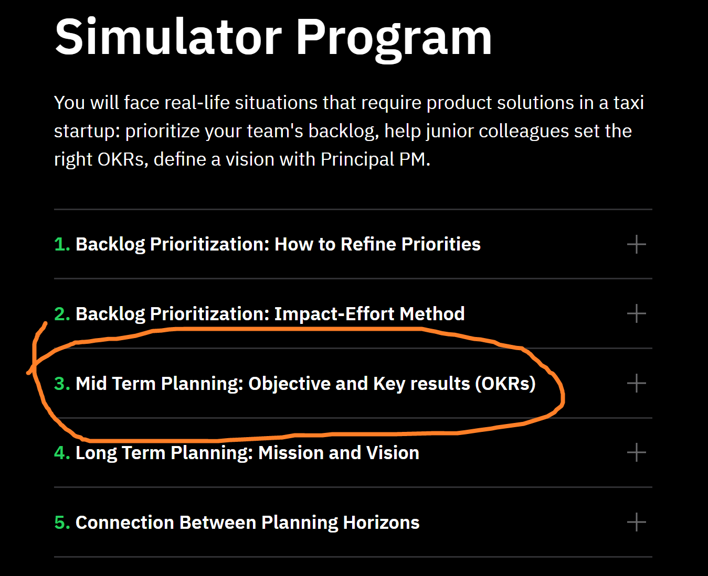Image resolution: width=708 pixels, height=576 pixels.
Task: Select the Mid Term Planning: OKRs title text
Action: click(x=305, y=383)
